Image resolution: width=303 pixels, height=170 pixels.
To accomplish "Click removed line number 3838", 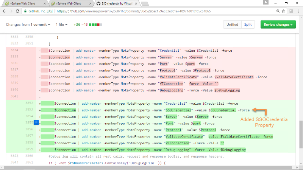I will tap(14, 76).
